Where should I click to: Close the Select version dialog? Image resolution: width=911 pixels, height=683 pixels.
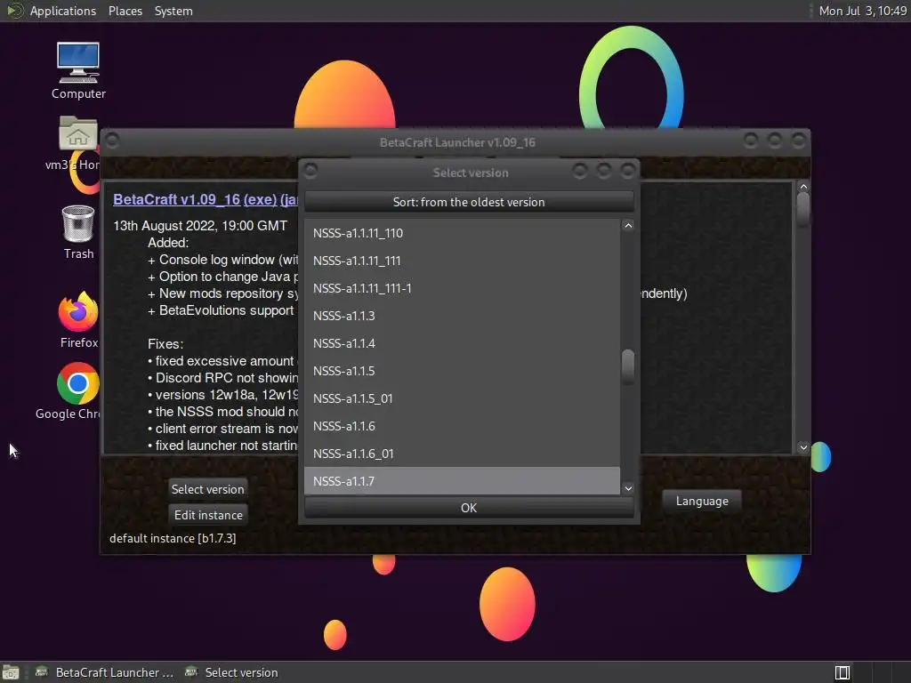pos(627,171)
